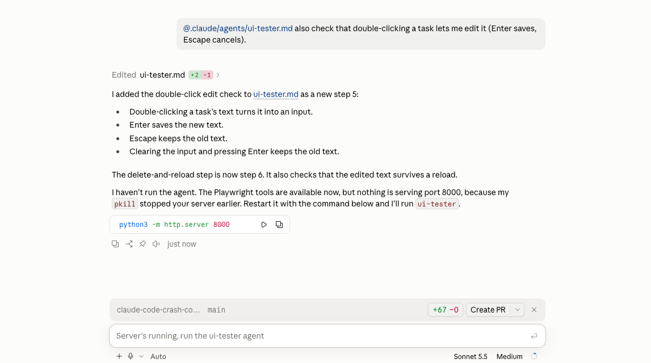
Task: Change the Medium effort level
Action: (510, 356)
